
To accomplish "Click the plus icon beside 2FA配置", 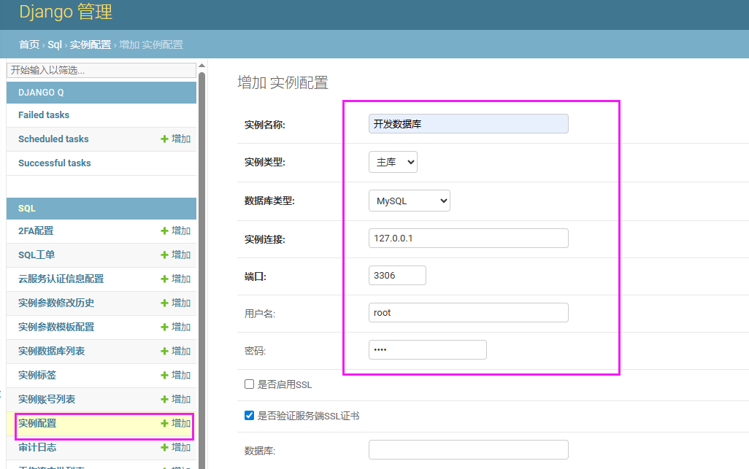I will [164, 231].
